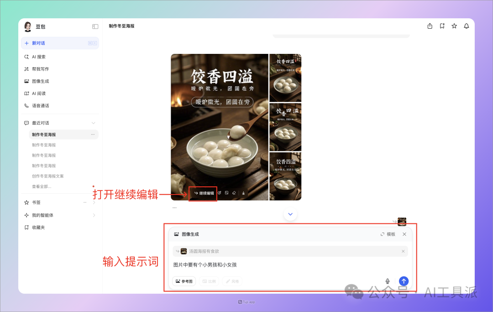Click the 制作冬至海报 conversation title in the header

pos(122,26)
